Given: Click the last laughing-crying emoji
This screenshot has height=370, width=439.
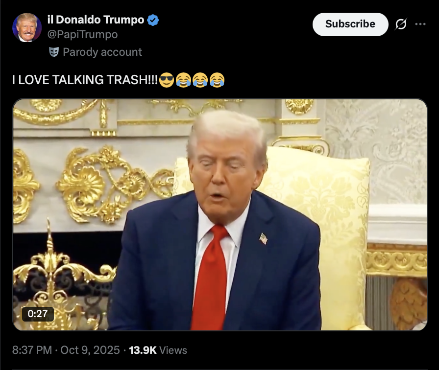Looking at the screenshot, I should (x=217, y=80).
